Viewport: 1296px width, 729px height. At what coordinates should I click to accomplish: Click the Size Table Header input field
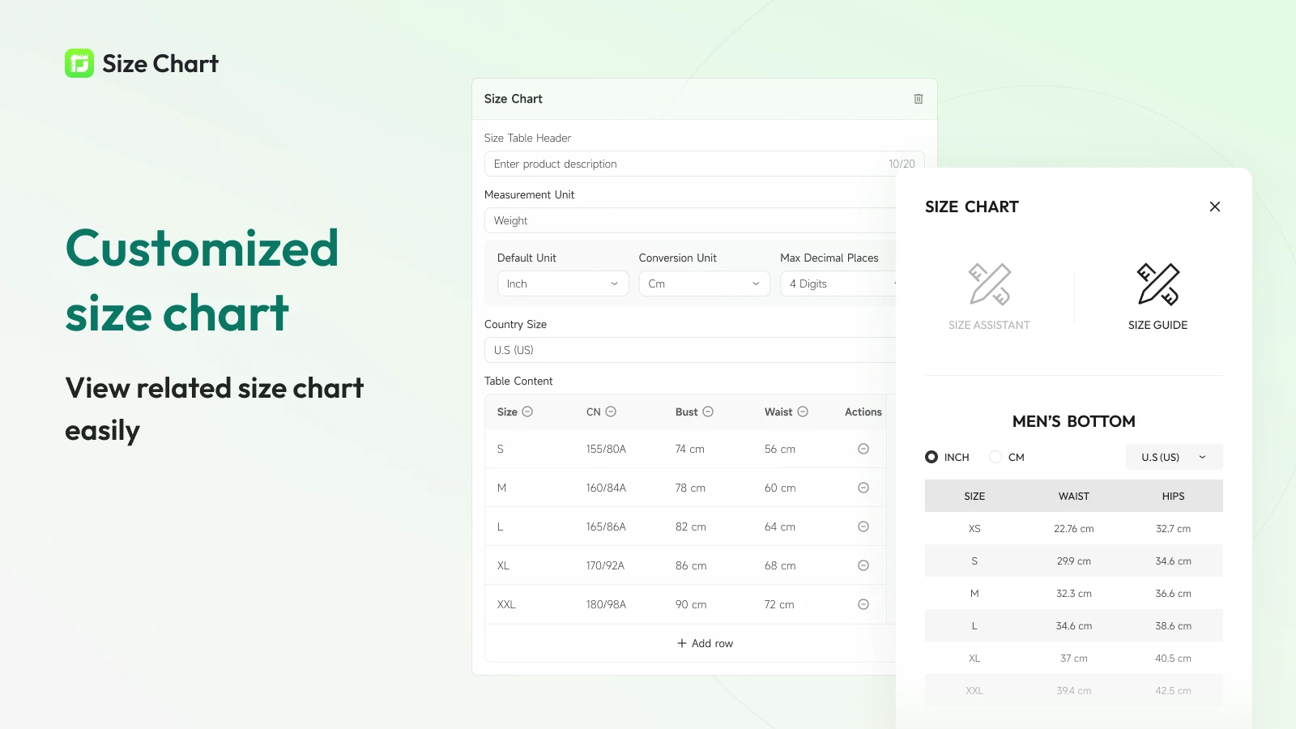[x=705, y=164]
